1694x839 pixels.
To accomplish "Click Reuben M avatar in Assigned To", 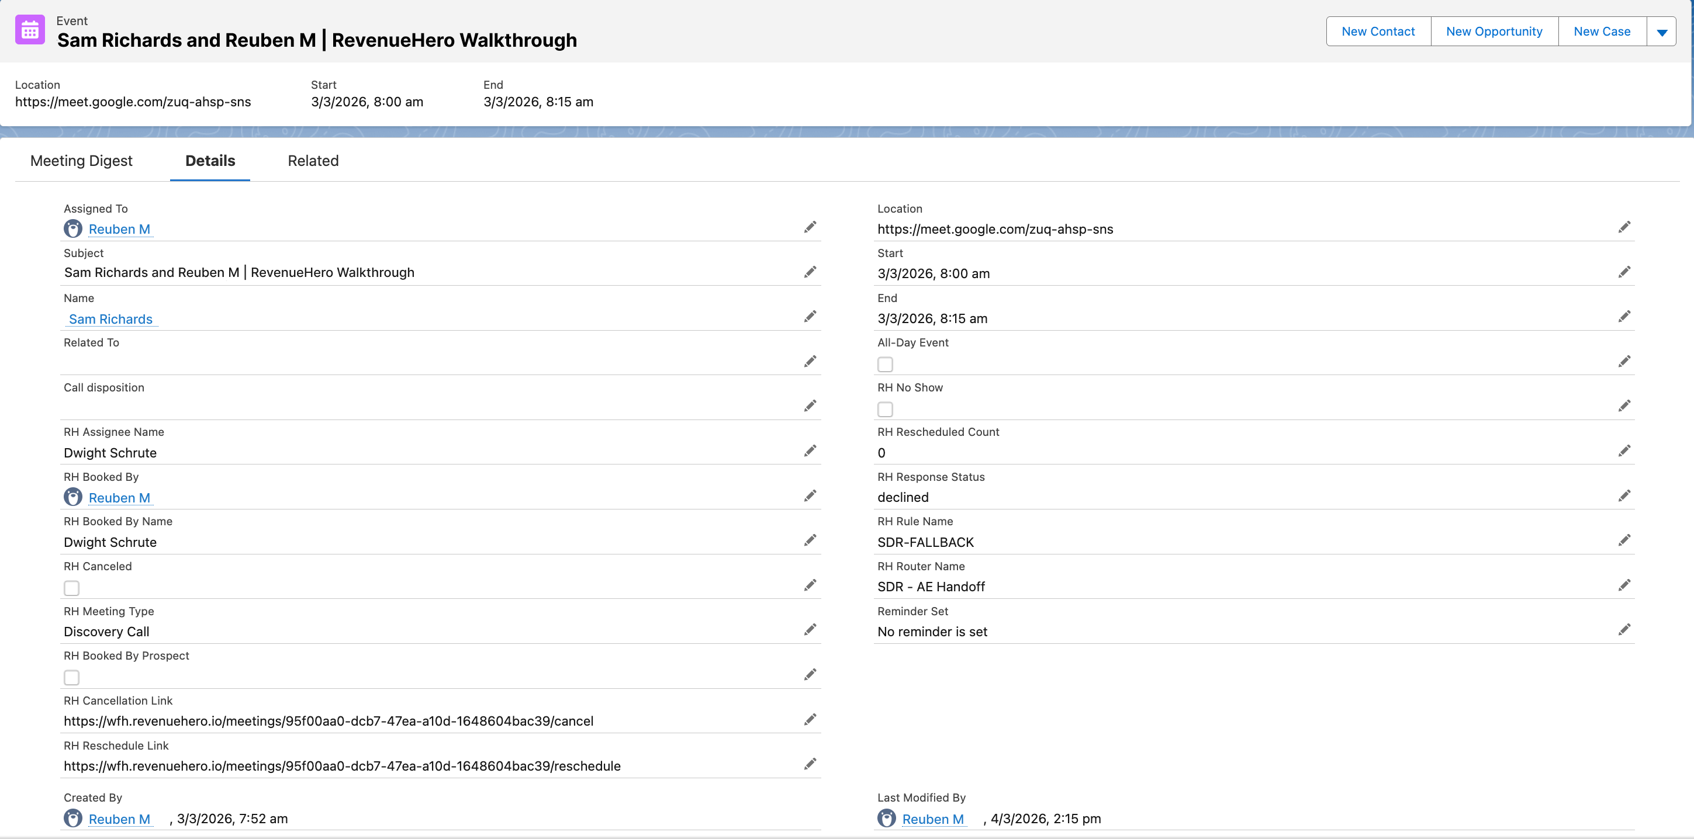I will tap(73, 229).
